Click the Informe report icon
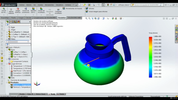This screenshot has height=100, width=178. (87, 9)
